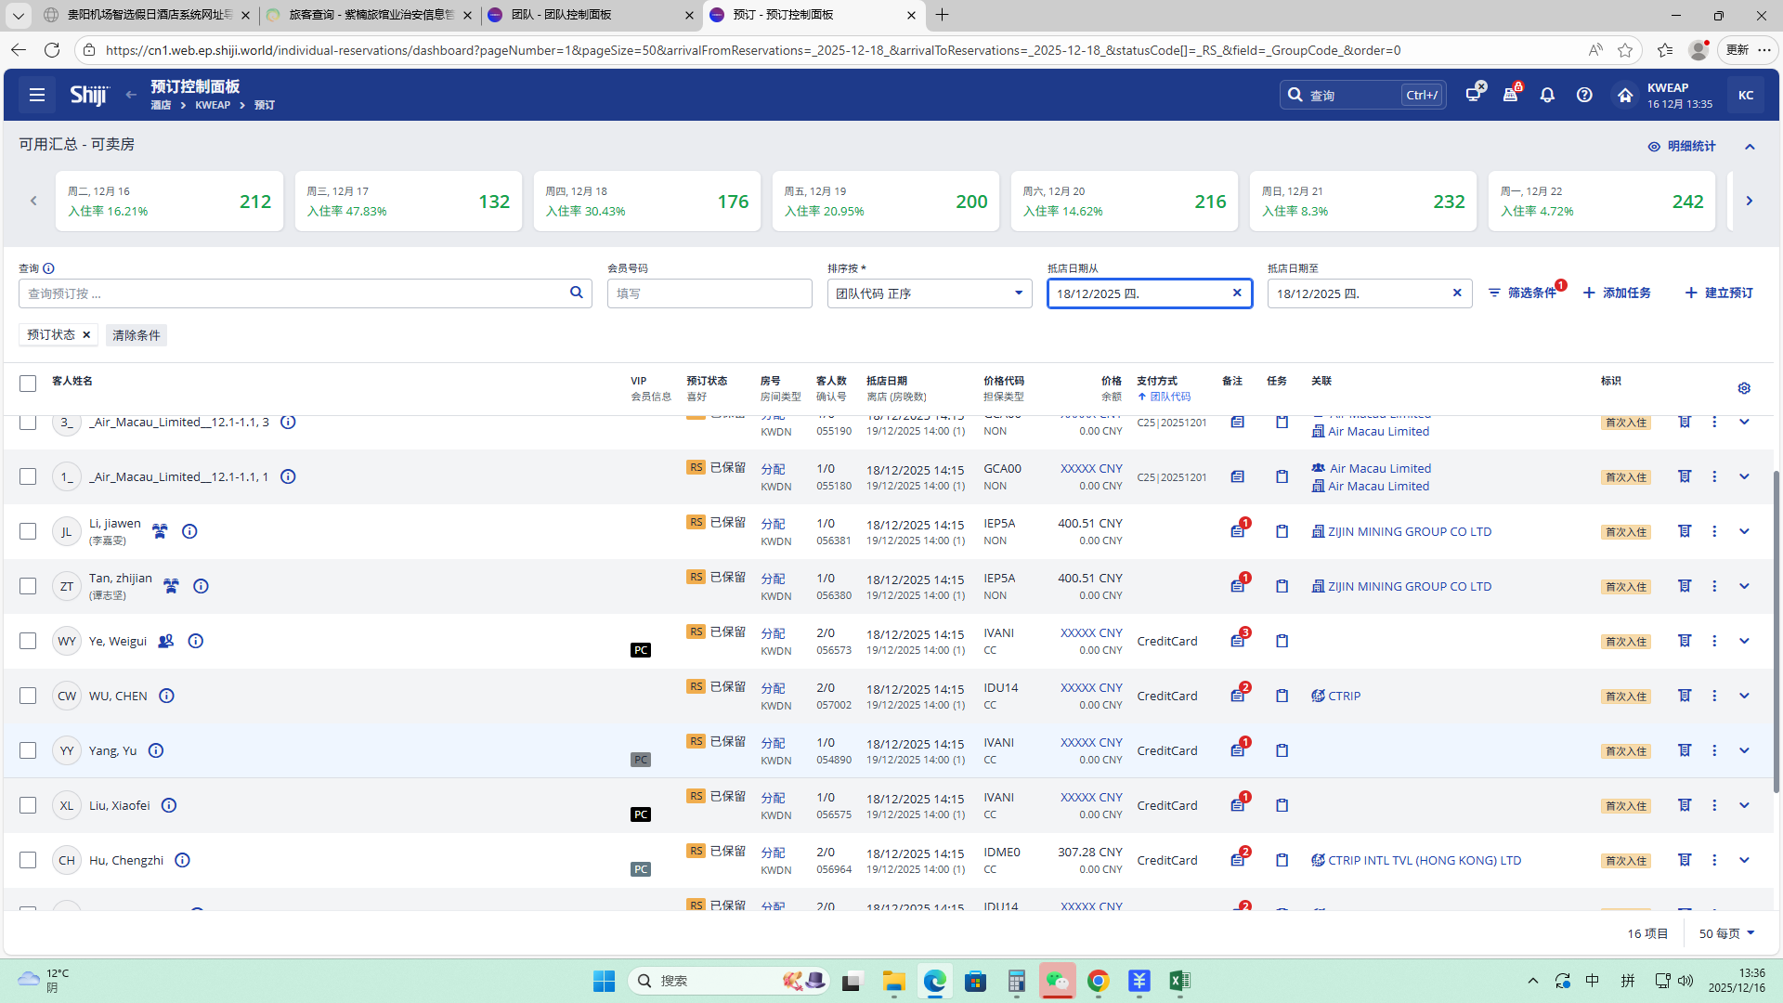
Task: Click the 建立预订 button
Action: tap(1719, 293)
